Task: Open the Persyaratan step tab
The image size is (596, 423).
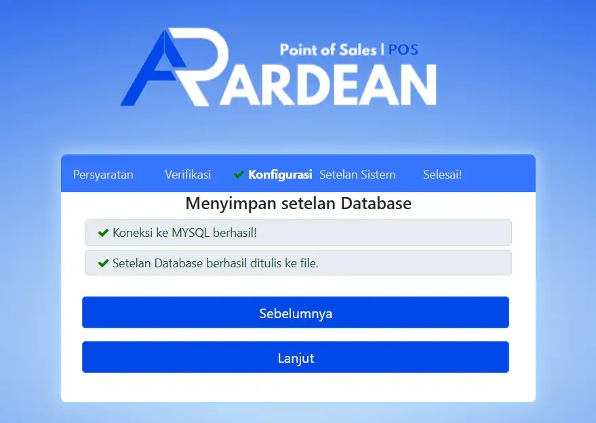Action: (x=103, y=175)
